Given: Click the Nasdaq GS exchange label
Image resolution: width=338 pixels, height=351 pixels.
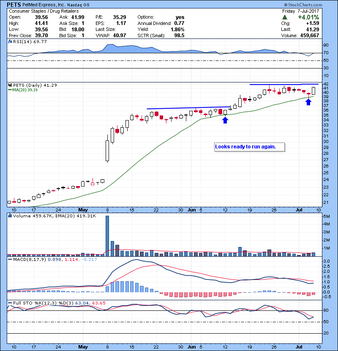Looking at the screenshot, I should (x=78, y=5).
